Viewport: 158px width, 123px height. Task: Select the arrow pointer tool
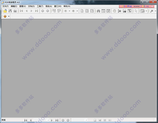(x=136, y=11)
